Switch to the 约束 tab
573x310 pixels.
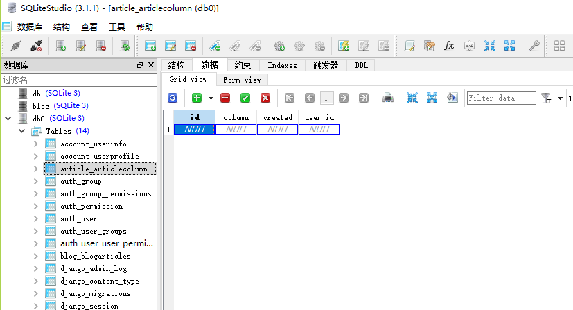243,65
